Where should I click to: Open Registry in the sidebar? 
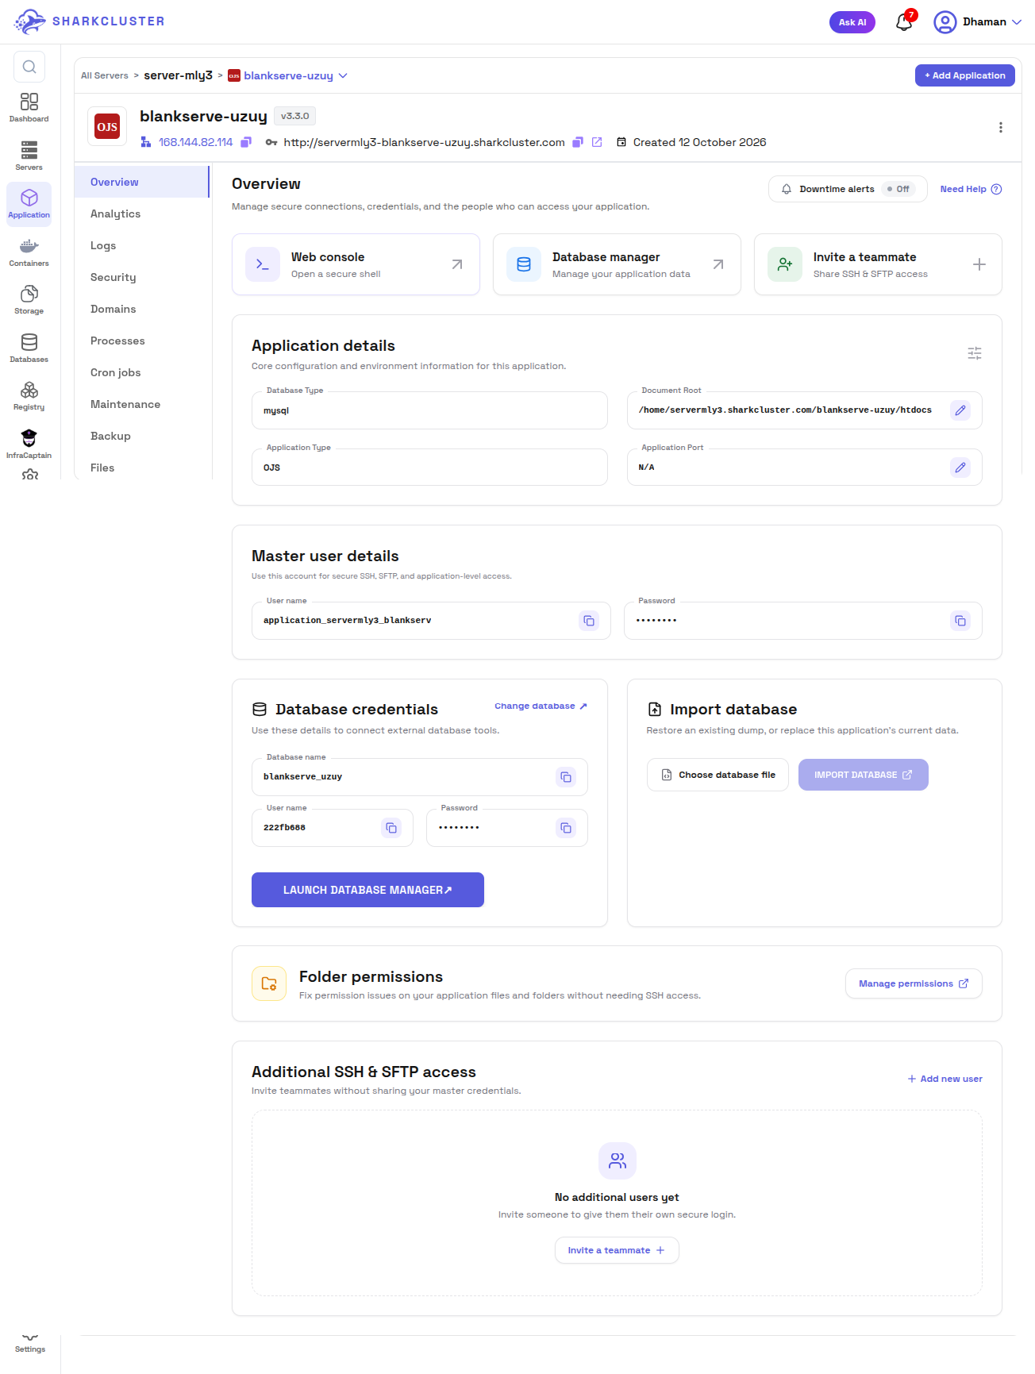pos(29,396)
